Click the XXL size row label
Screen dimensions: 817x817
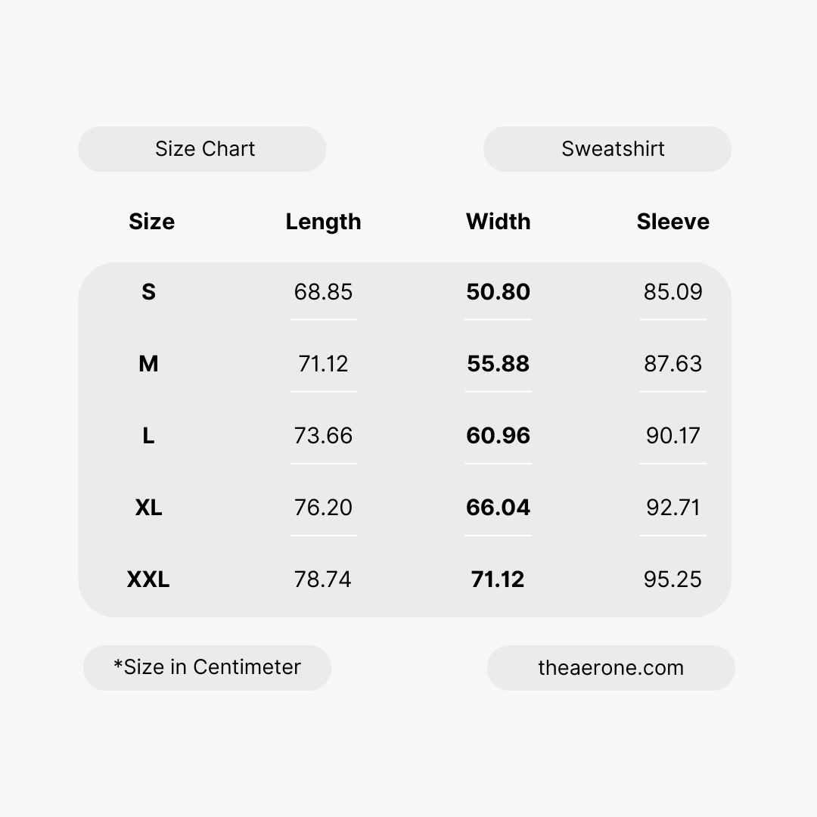pyautogui.click(x=148, y=579)
